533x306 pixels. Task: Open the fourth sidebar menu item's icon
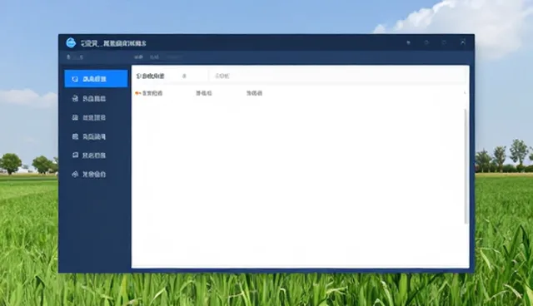coord(75,136)
